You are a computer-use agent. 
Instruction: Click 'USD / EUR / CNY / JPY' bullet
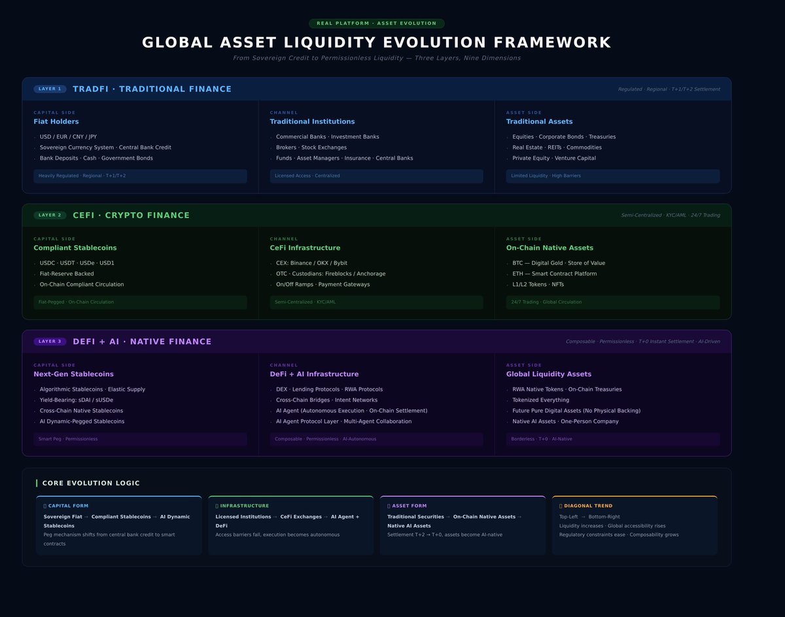pos(68,137)
